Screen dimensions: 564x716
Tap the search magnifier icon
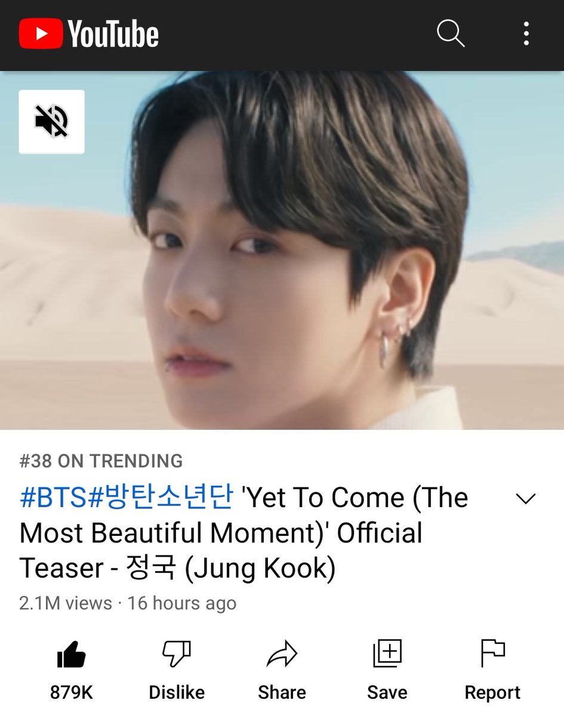coord(451,33)
